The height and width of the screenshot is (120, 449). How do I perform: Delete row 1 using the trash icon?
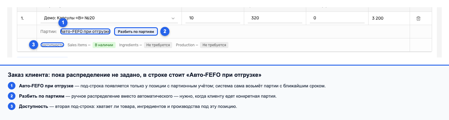click(x=418, y=18)
